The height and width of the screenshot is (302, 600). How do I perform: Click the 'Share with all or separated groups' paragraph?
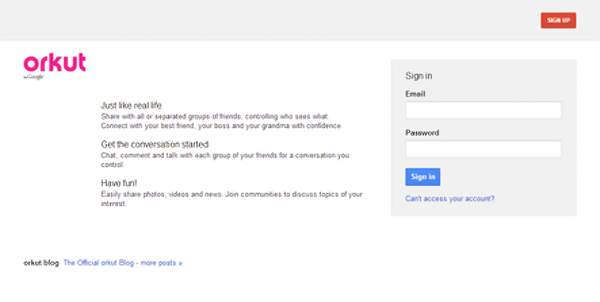tap(214, 116)
